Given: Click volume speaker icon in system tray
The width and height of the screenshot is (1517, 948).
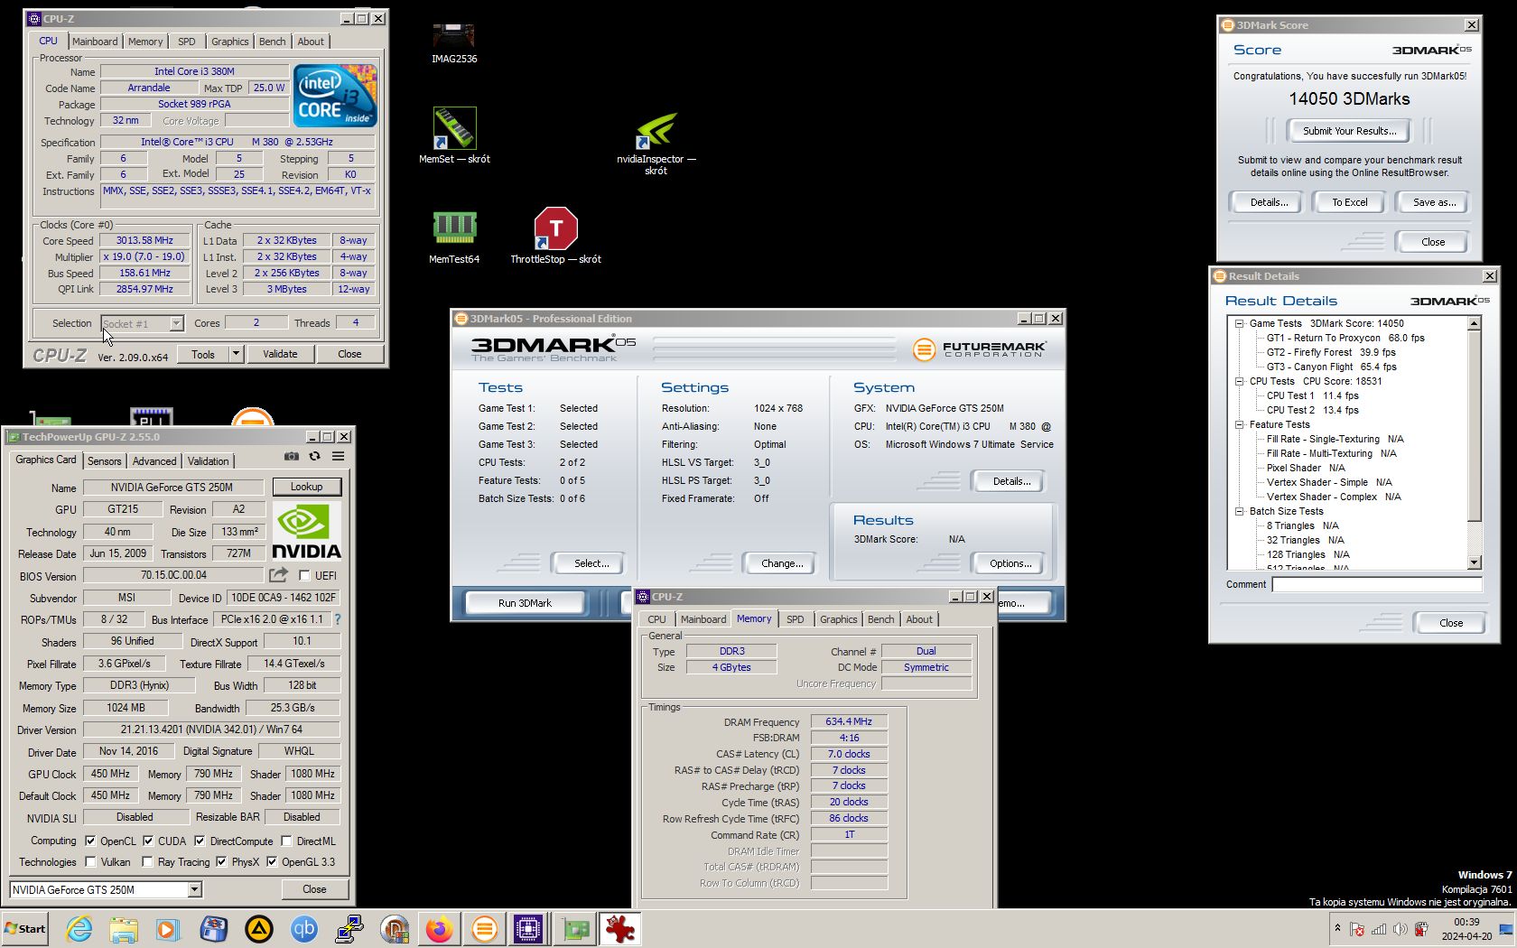Looking at the screenshot, I should click(x=1400, y=929).
